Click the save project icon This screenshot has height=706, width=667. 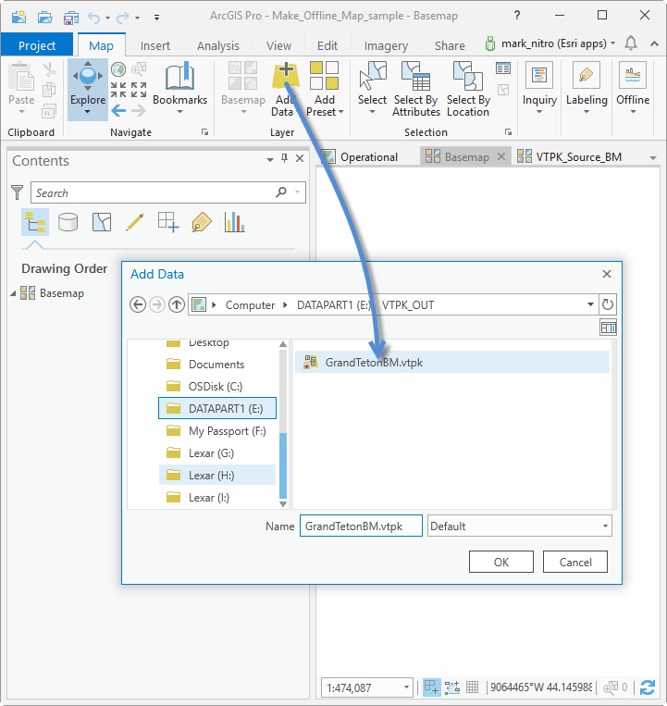71,17
